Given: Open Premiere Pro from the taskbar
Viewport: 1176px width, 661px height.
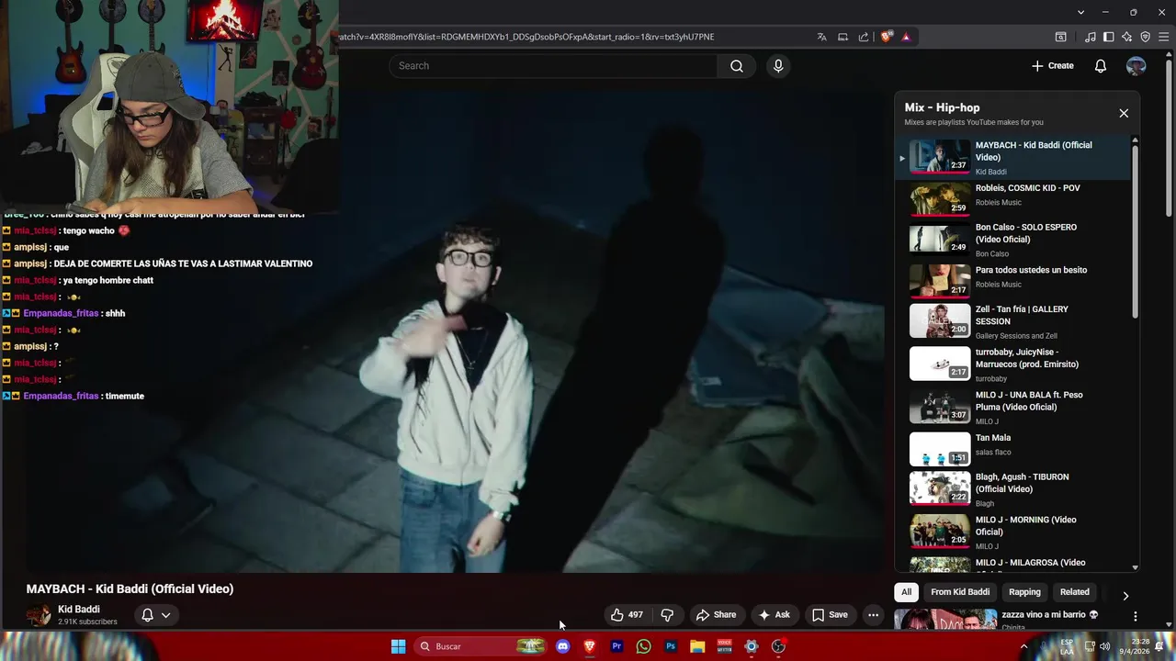Looking at the screenshot, I should tap(616, 646).
